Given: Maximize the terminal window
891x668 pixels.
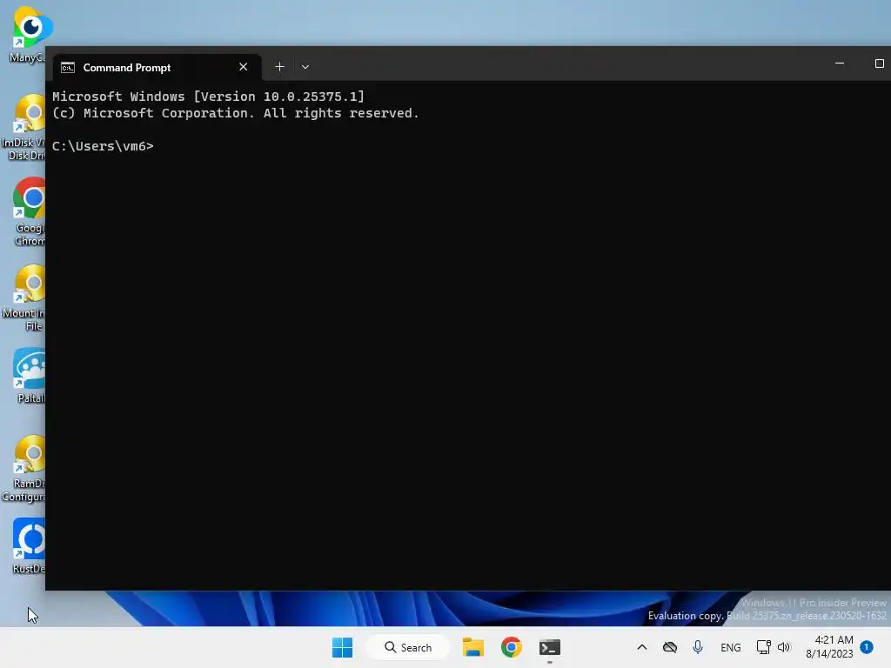Looking at the screenshot, I should (879, 63).
